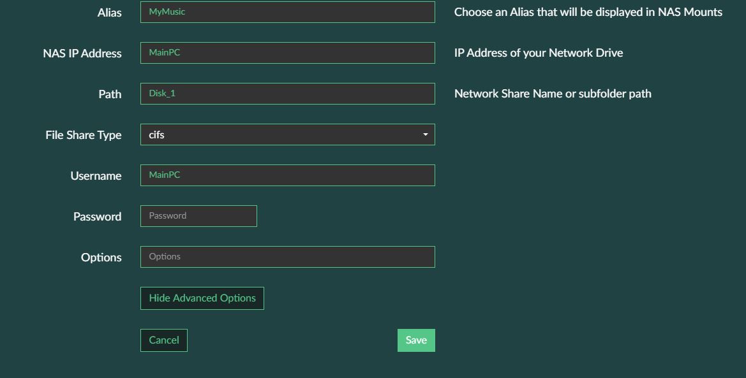
Task: Click into the Username text field
Action: 287,175
